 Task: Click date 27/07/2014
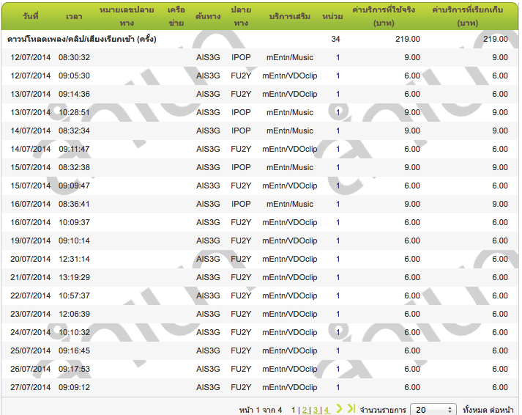pyautogui.click(x=30, y=387)
